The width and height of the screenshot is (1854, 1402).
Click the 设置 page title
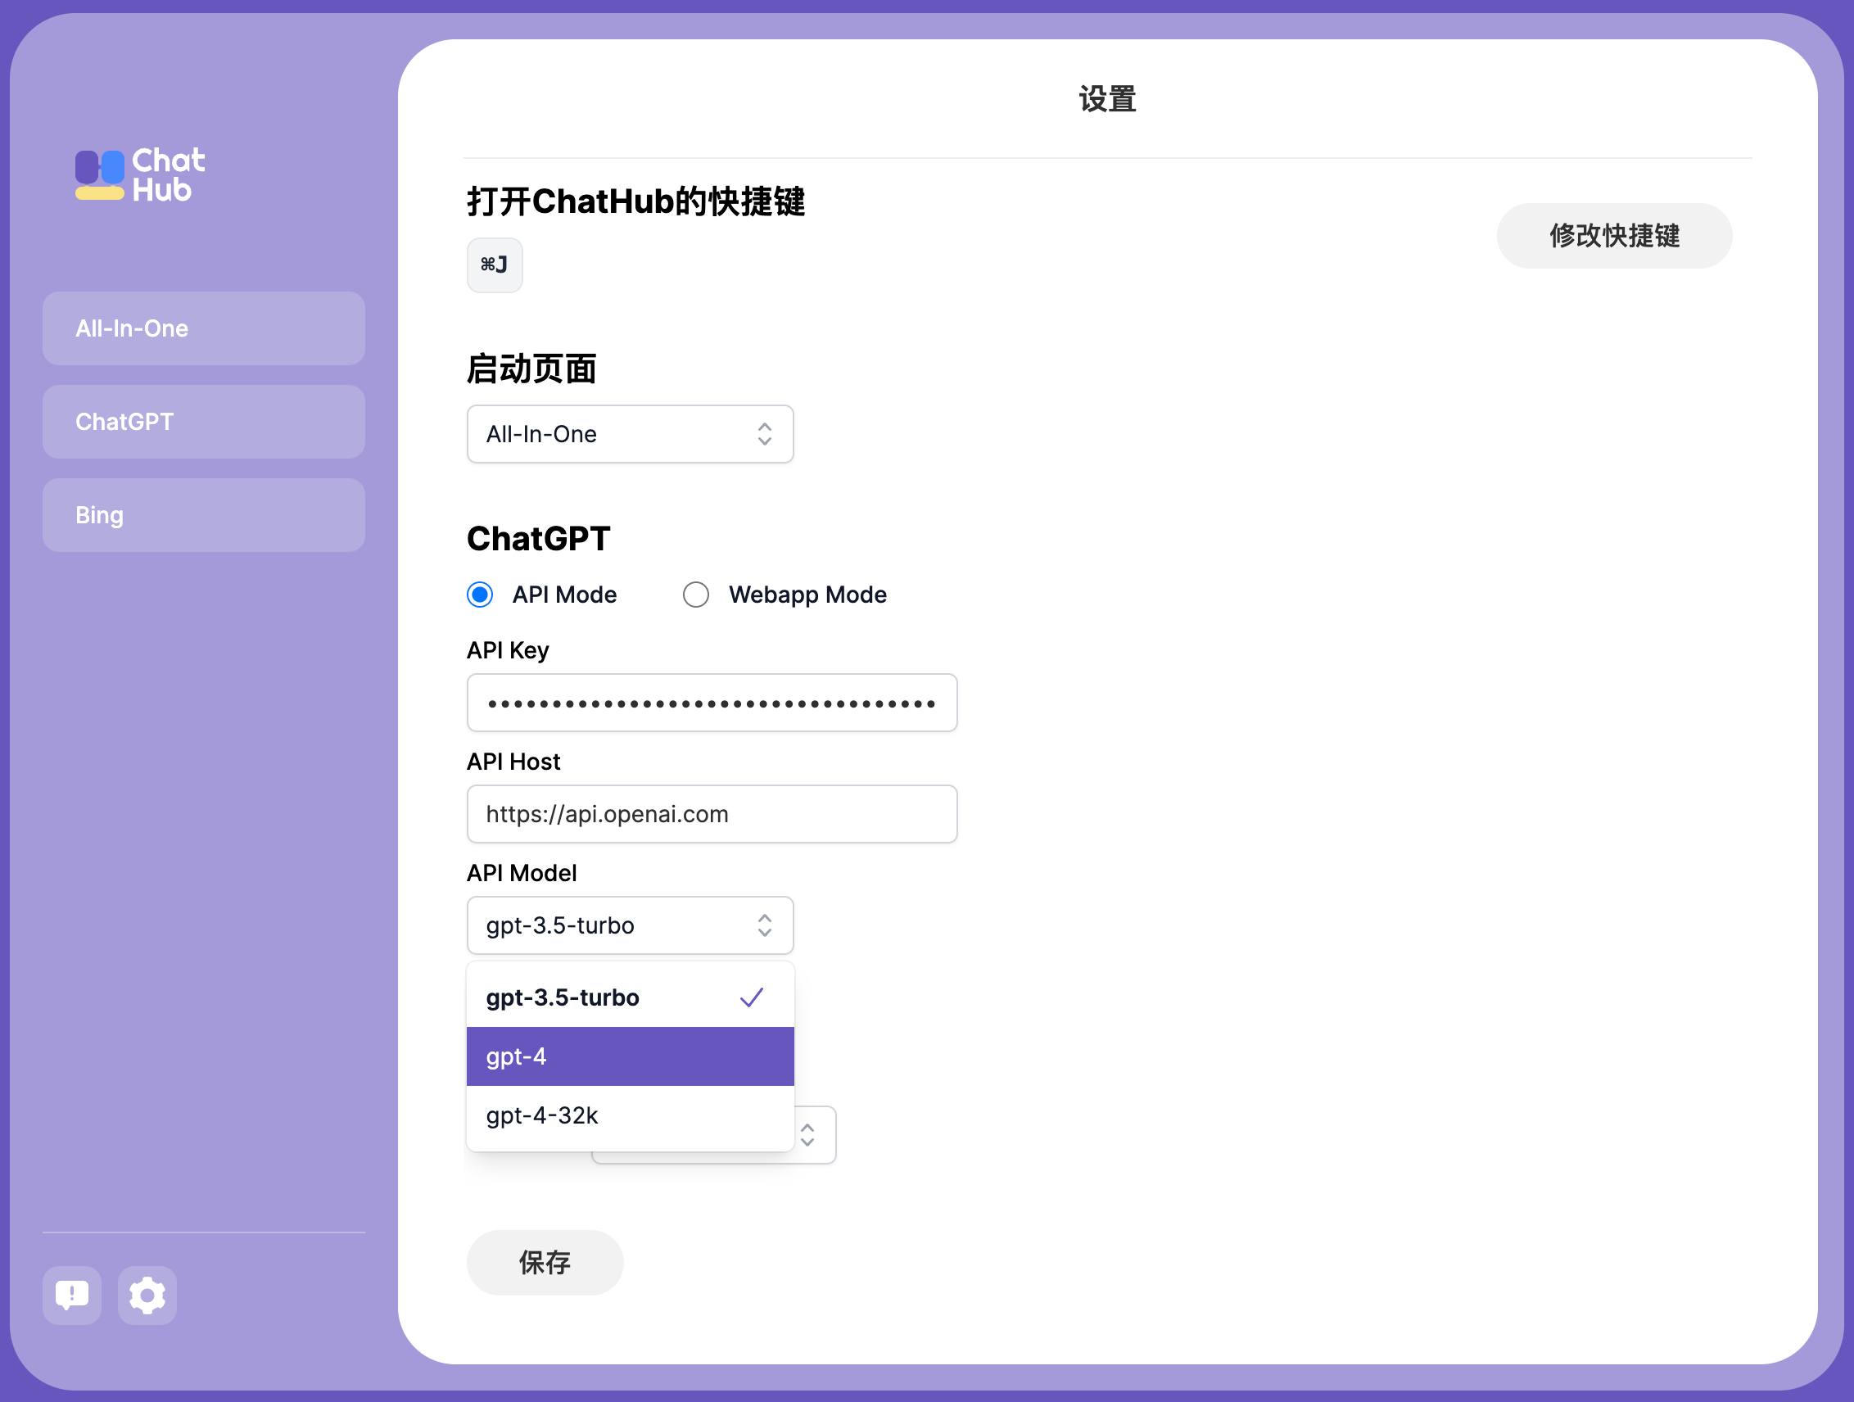tap(1107, 98)
